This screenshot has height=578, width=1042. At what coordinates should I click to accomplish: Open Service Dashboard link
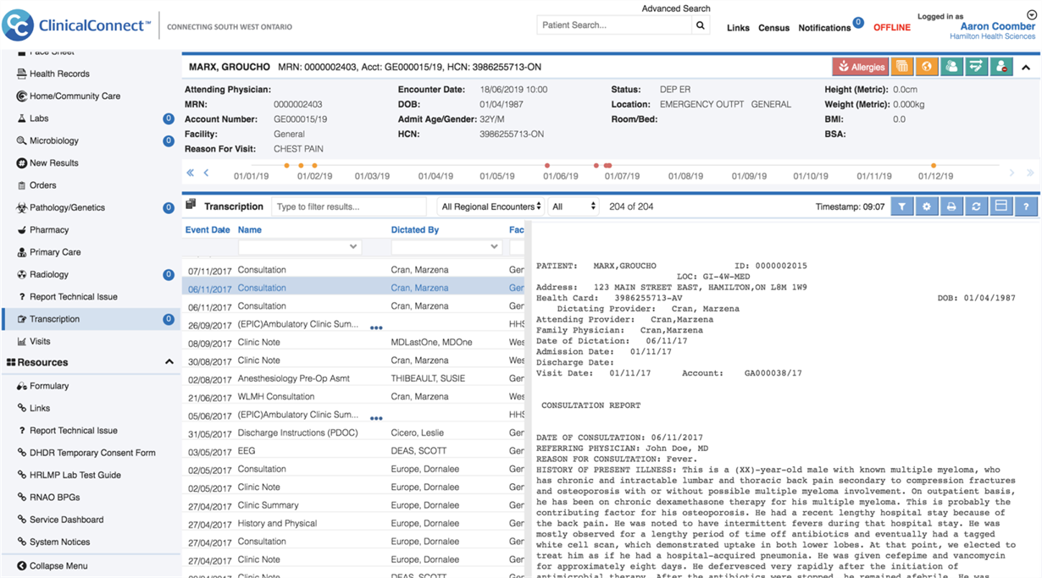click(66, 520)
